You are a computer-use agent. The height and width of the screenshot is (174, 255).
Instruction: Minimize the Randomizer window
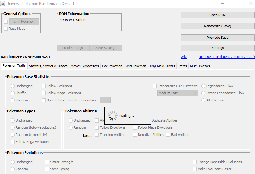click(223, 3)
